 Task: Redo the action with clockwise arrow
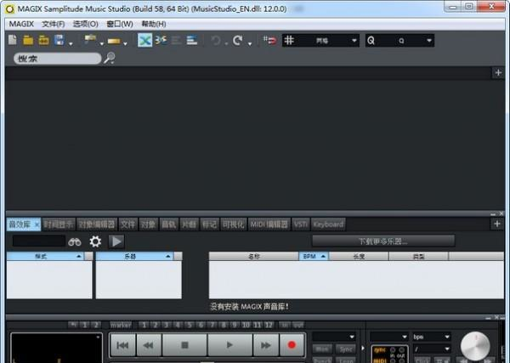[238, 40]
